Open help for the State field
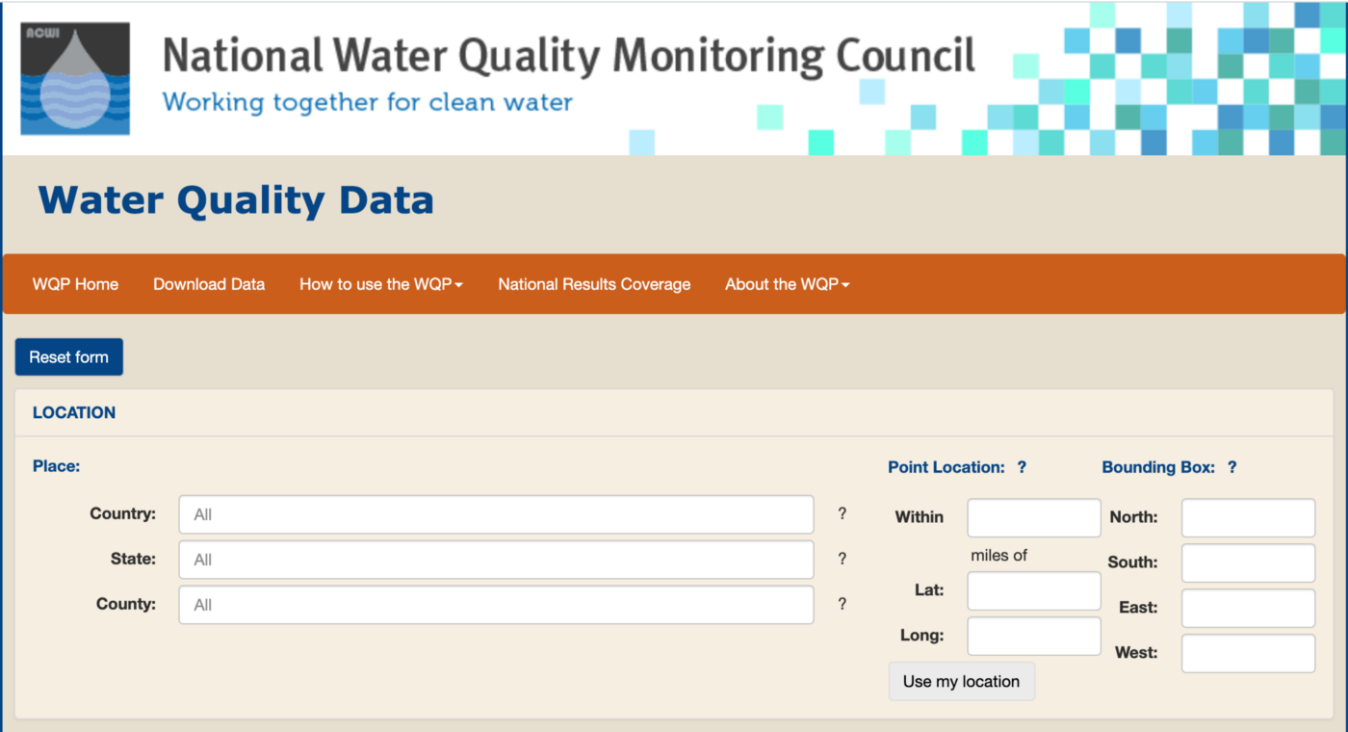1348x732 pixels. coord(842,559)
